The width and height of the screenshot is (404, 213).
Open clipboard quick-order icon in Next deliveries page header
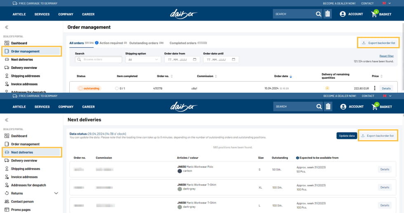[x=328, y=106]
